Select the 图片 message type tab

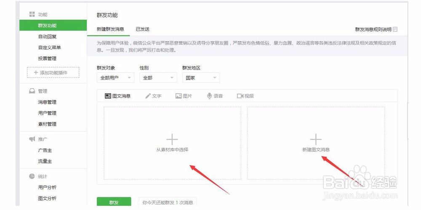click(x=184, y=96)
